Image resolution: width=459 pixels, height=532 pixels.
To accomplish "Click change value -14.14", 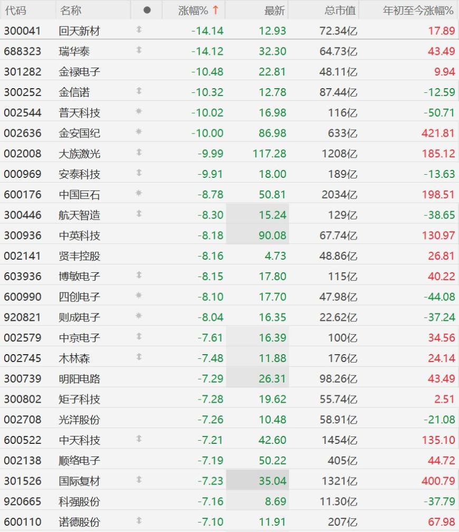I will tap(207, 31).
